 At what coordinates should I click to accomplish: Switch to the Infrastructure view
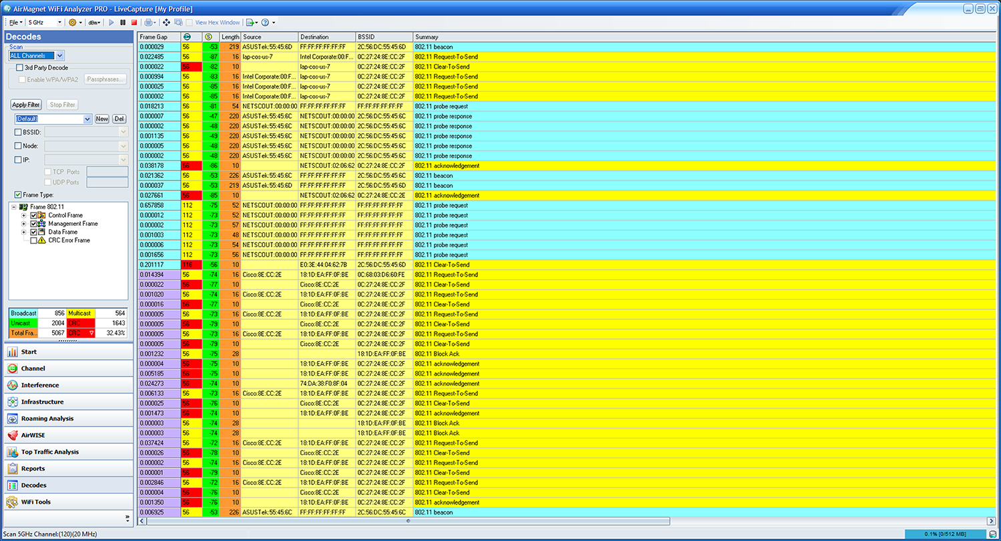point(69,402)
